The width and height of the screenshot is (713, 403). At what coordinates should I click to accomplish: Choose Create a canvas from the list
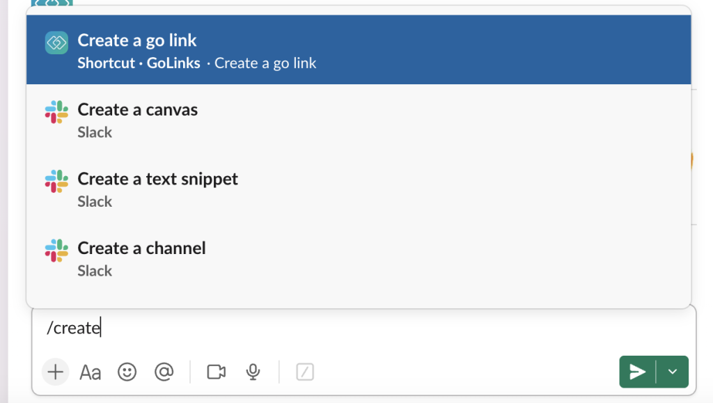tap(359, 119)
